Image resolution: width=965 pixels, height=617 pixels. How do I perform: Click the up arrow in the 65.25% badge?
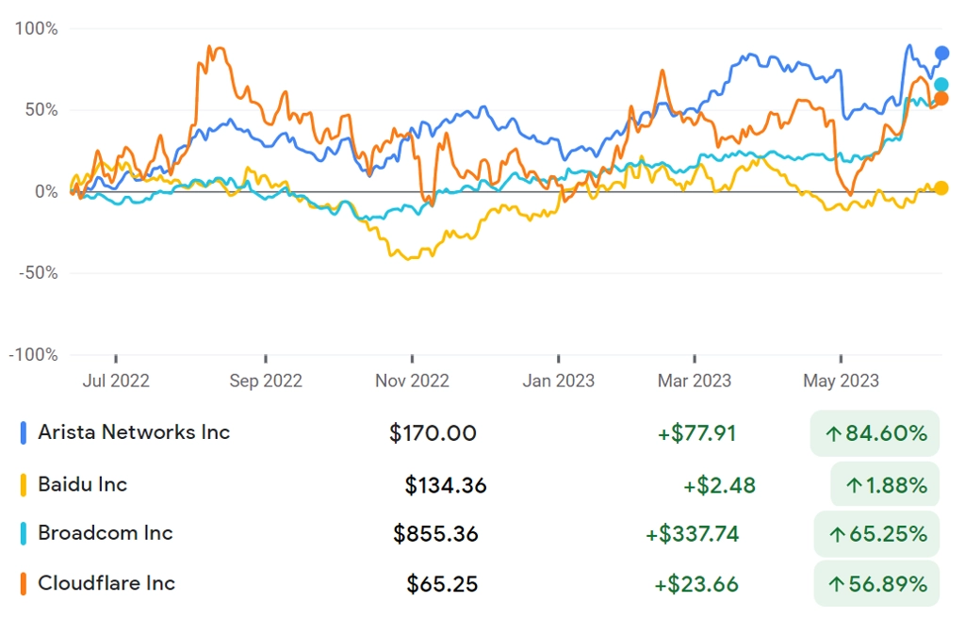pos(837,534)
